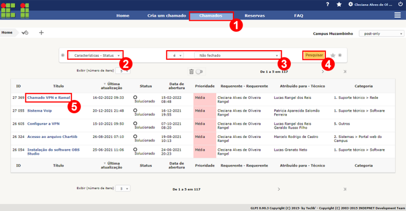Toggle the switch next to trash icon
The width and height of the screenshot is (406, 211).
(x=199, y=72)
